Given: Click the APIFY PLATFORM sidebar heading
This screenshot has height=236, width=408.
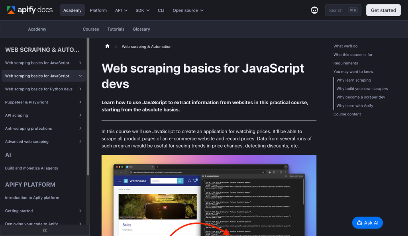Looking at the screenshot, I should coord(30,185).
